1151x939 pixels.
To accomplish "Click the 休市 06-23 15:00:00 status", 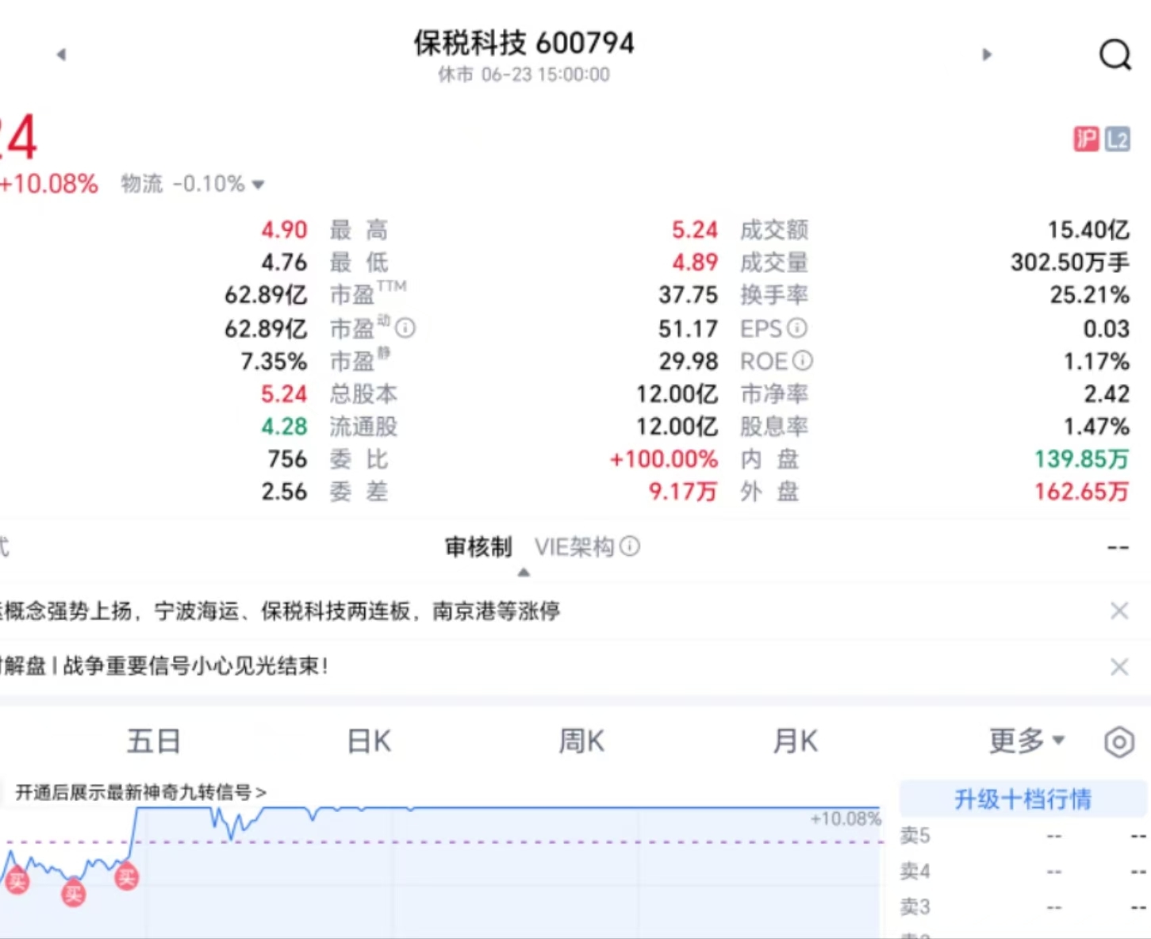I will [x=524, y=75].
